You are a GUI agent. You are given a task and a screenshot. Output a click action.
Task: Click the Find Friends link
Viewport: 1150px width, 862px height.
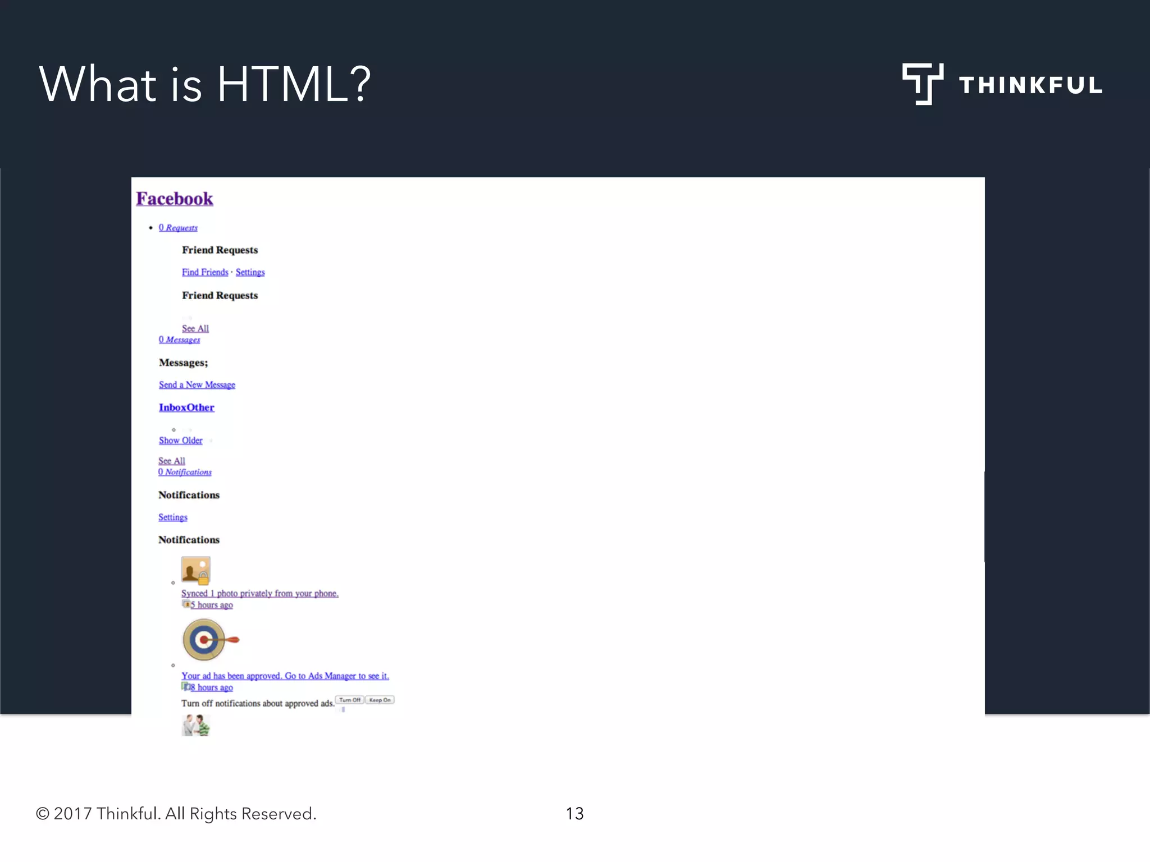coord(205,272)
